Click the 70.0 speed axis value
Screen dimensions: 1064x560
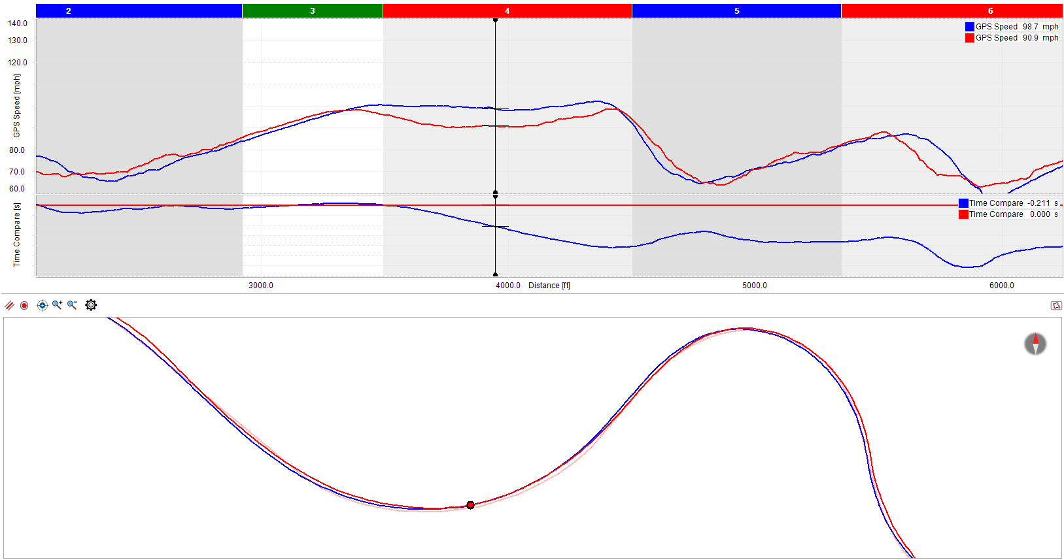[x=17, y=172]
